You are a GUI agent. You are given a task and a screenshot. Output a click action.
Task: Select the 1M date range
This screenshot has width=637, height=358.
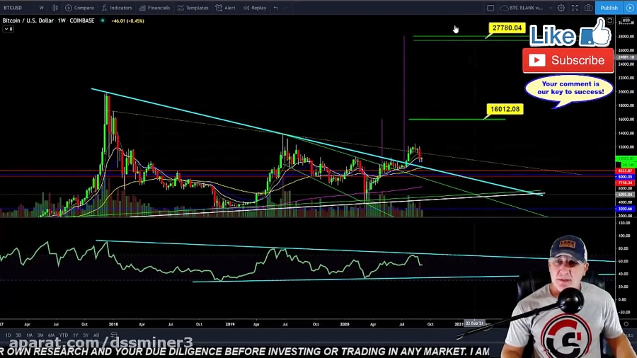pos(29,335)
